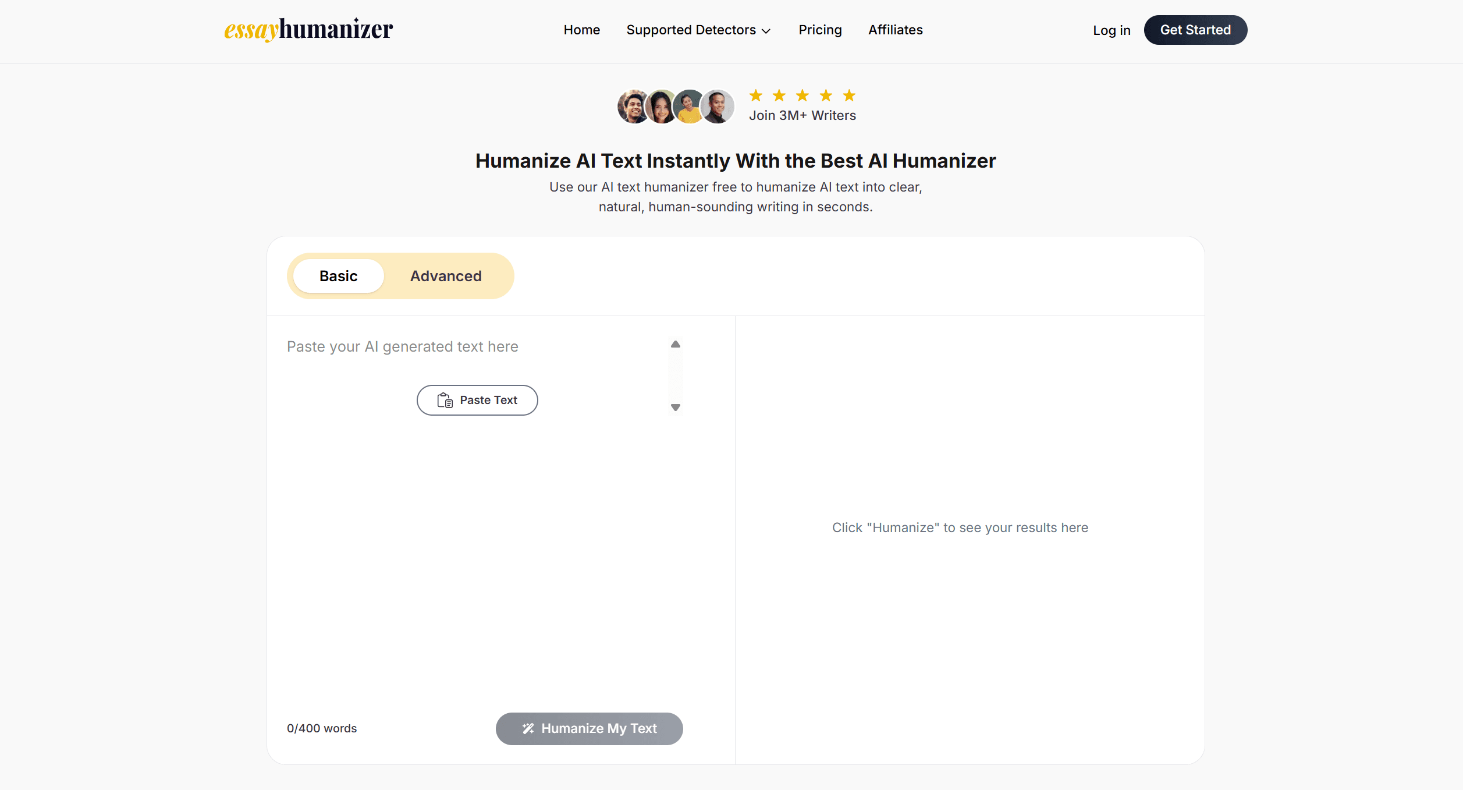Viewport: 1463px width, 790px height.
Task: Click the first writer avatar photo
Action: click(633, 107)
